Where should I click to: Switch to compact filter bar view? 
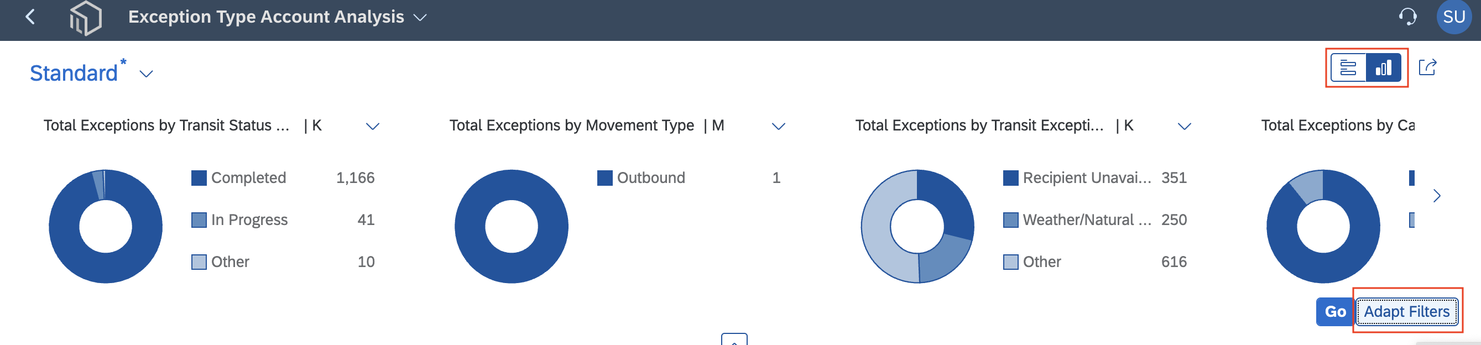click(x=1348, y=68)
